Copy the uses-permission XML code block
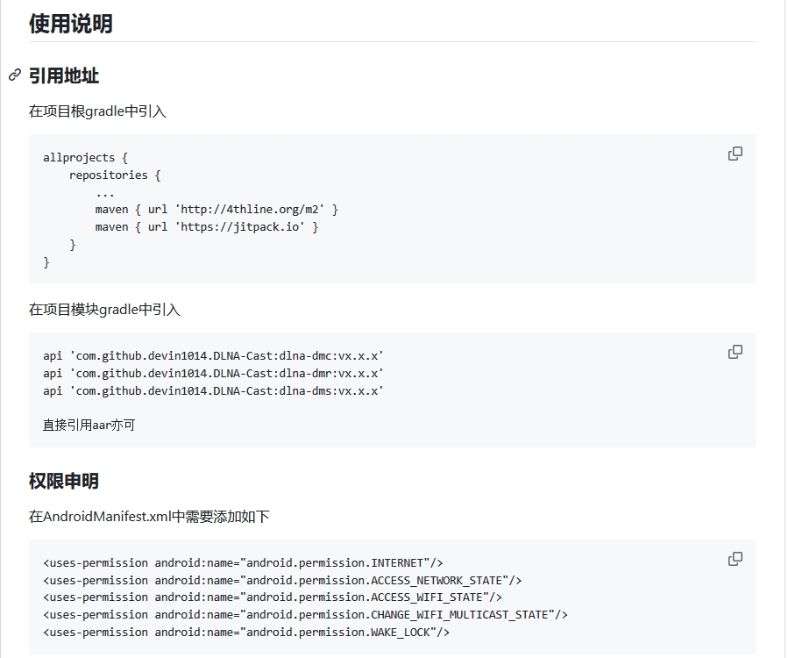The image size is (788, 658). [x=735, y=559]
